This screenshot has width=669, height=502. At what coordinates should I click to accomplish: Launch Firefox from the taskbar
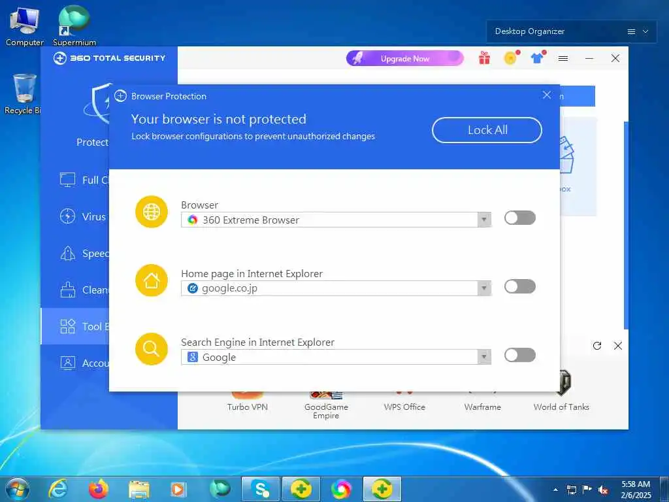99,489
